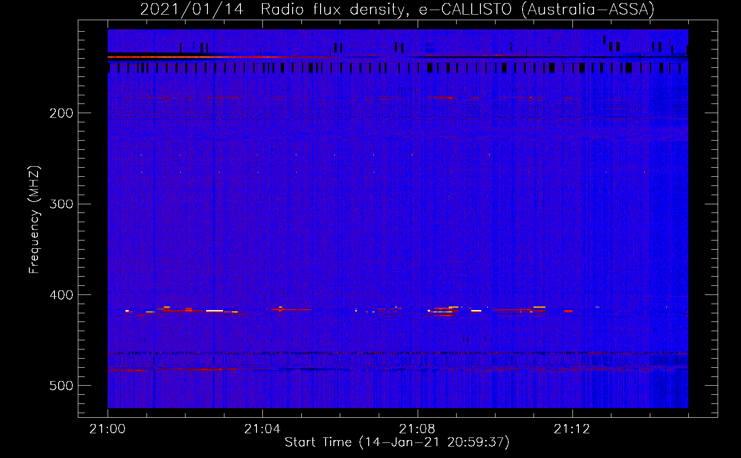Click the 400 frequency tick label
Image resolution: width=741 pixels, height=458 pixels.
[x=61, y=295]
